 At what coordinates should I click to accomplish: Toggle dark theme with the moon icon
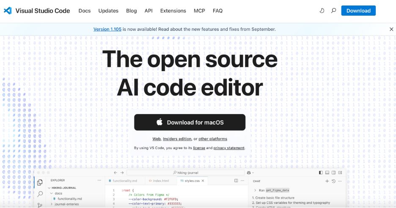click(x=322, y=11)
